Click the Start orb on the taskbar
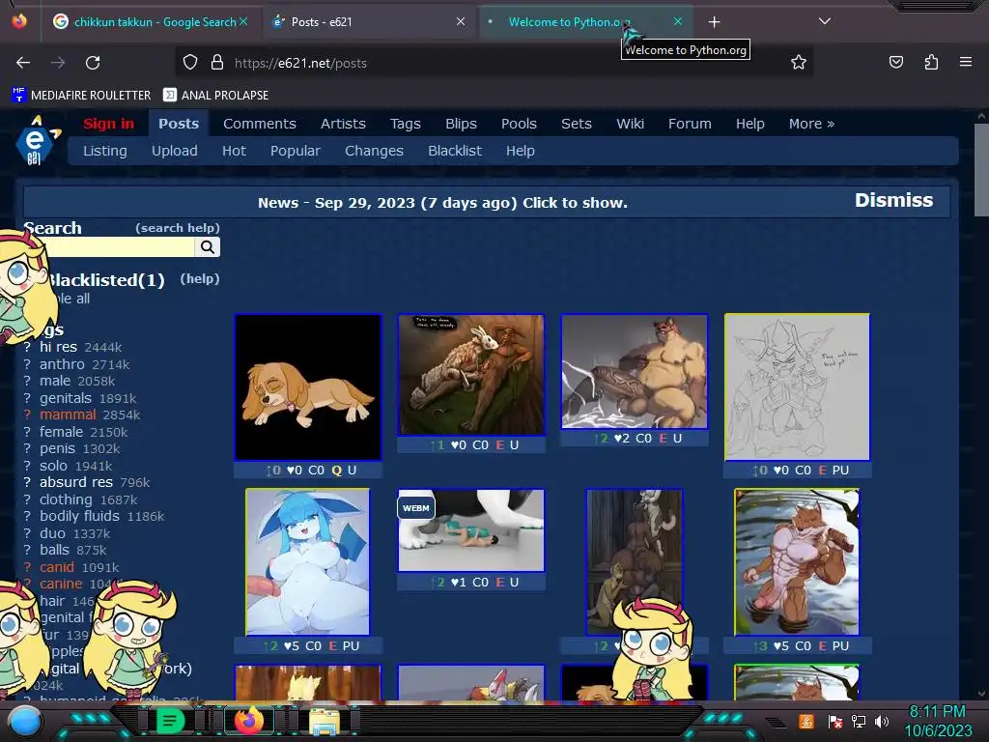Viewport: 989px width, 742px height. click(25, 721)
